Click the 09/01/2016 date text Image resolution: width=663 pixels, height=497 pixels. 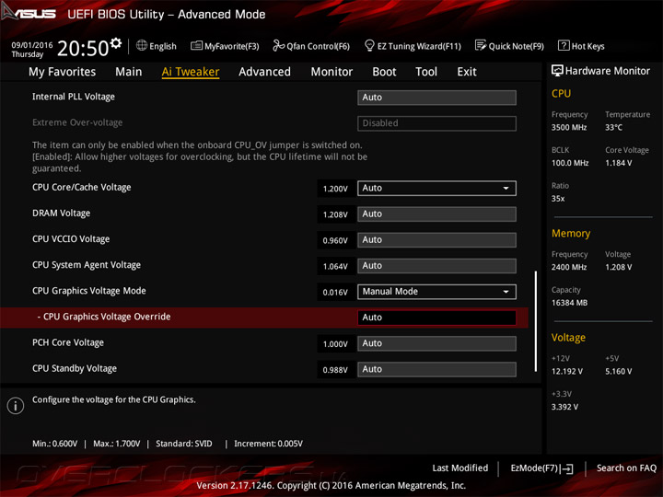(x=32, y=45)
